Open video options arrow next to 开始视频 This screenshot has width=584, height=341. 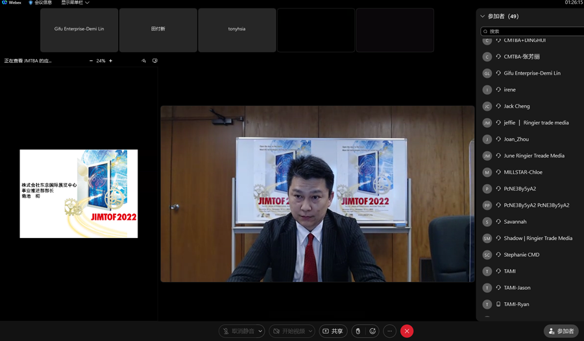pyautogui.click(x=310, y=331)
